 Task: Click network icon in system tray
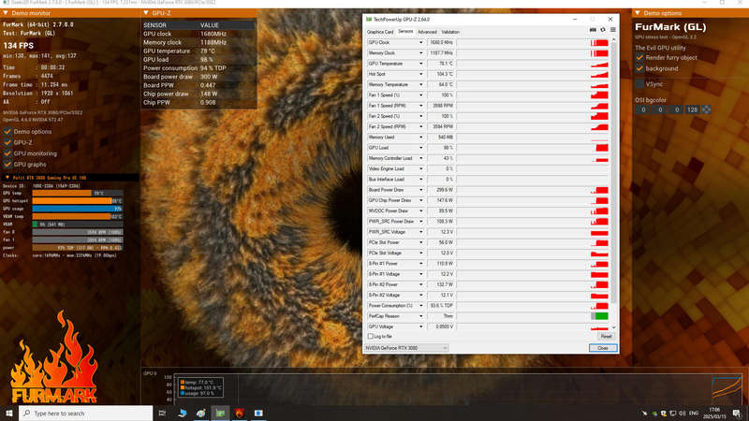point(672,413)
